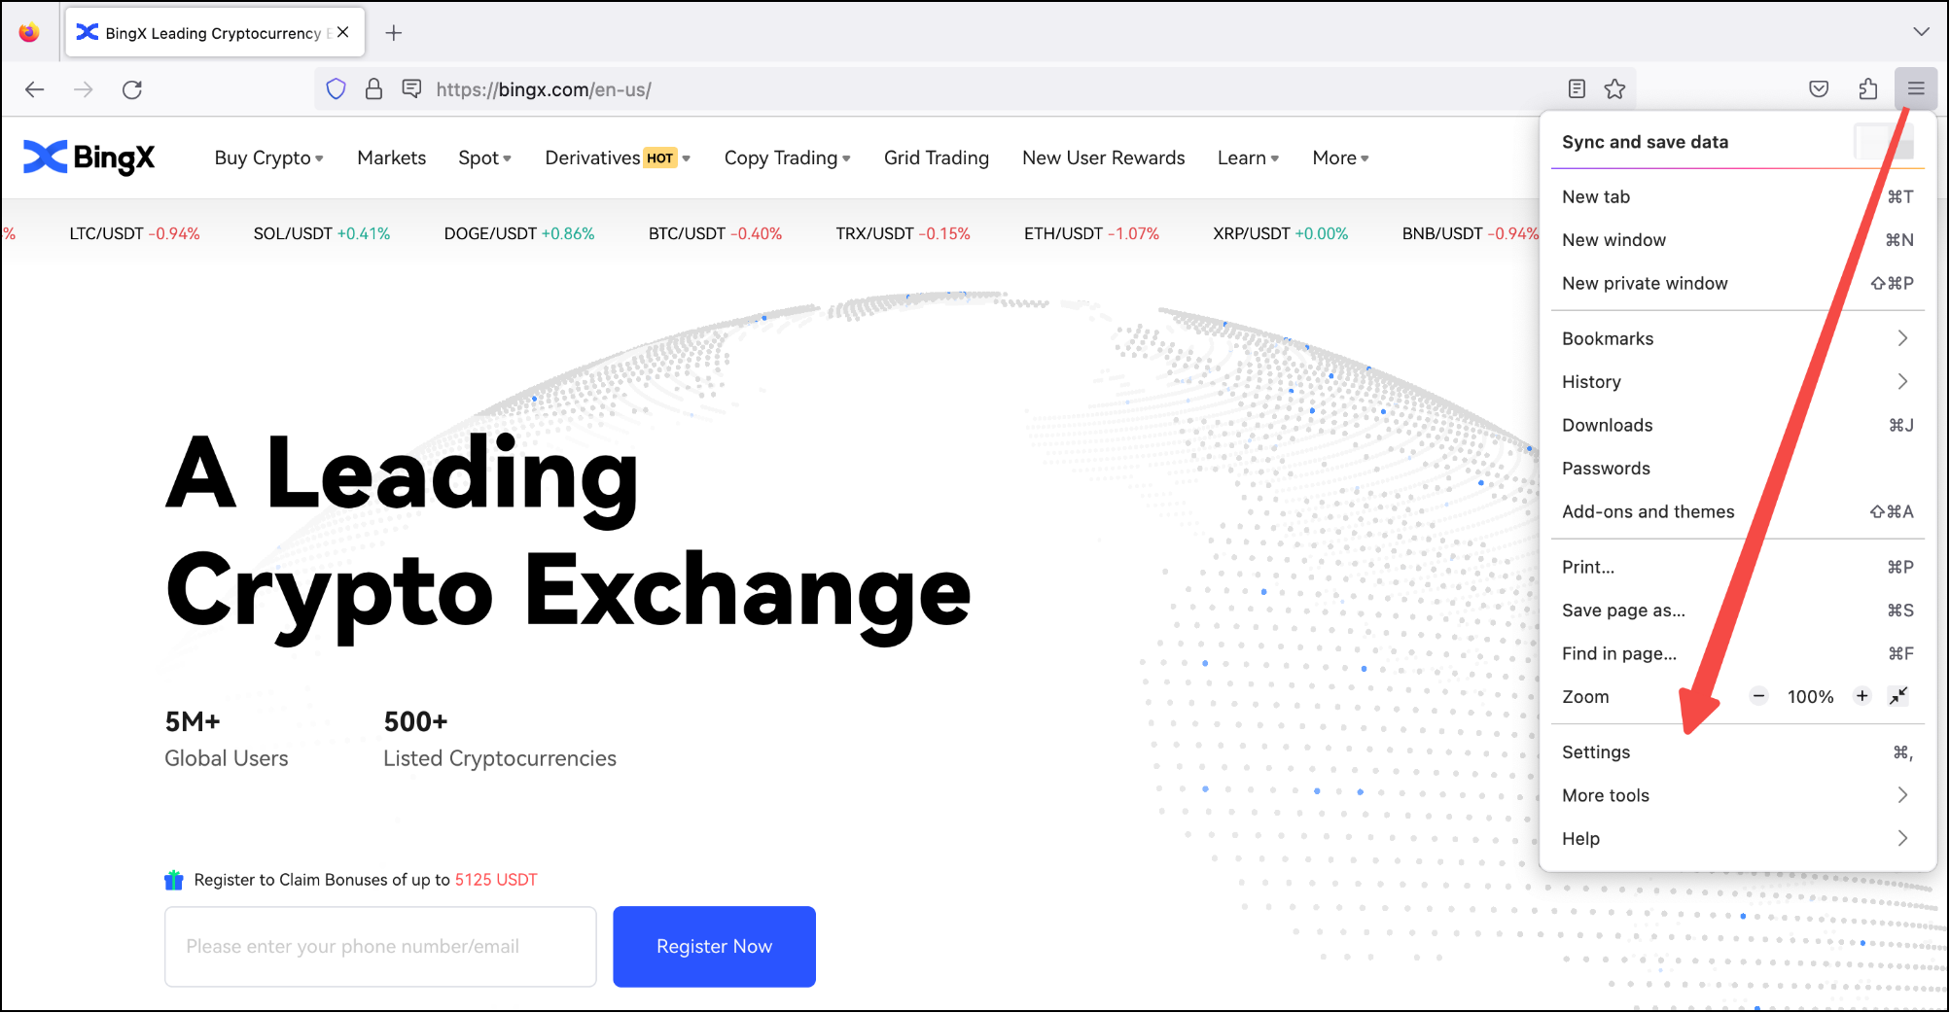The width and height of the screenshot is (1950, 1013).
Task: Open the extensions puzzle icon
Action: [1867, 89]
